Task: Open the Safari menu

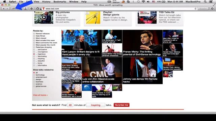Action: pos(12,2)
